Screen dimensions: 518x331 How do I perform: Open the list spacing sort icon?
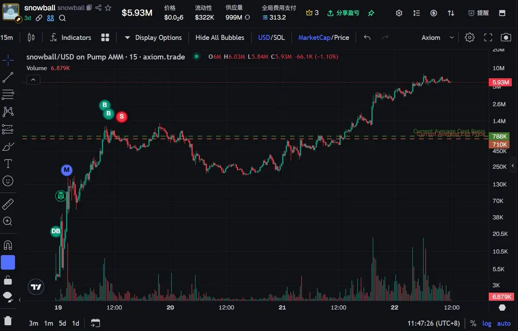click(x=417, y=13)
